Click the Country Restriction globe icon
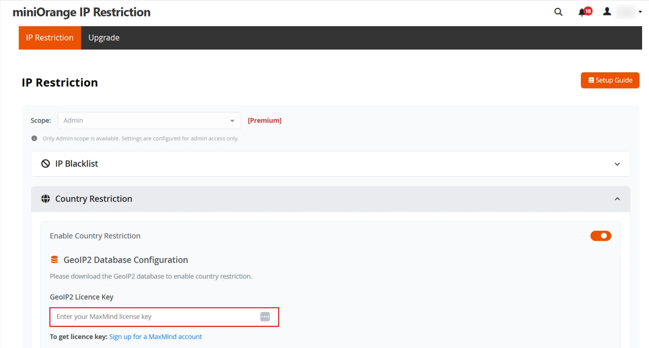This screenshot has width=649, height=348. tap(45, 199)
